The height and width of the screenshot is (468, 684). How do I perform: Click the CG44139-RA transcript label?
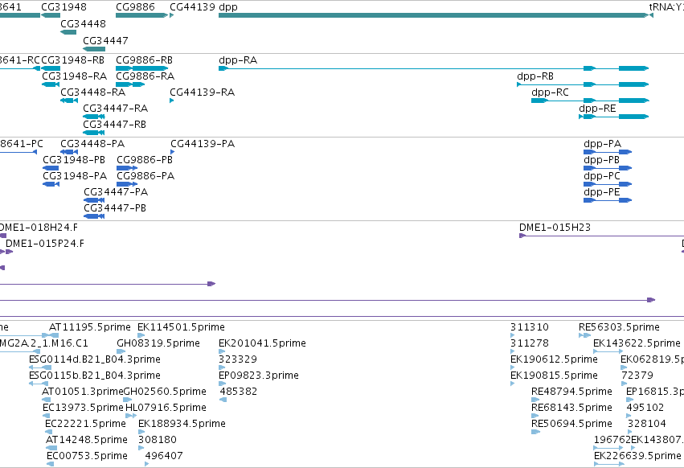click(202, 92)
